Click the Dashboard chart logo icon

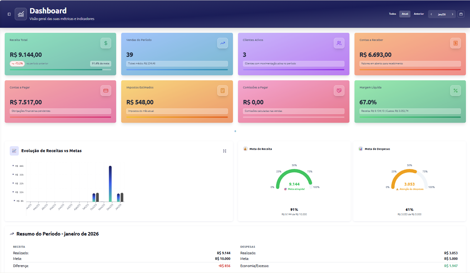point(21,14)
